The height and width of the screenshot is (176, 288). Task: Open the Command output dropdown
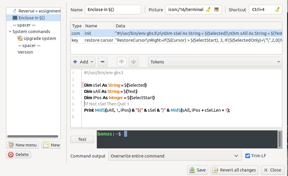[x=174, y=156]
